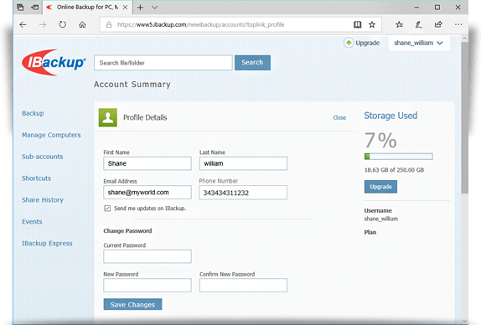Open the browser more options menu

[458, 24]
